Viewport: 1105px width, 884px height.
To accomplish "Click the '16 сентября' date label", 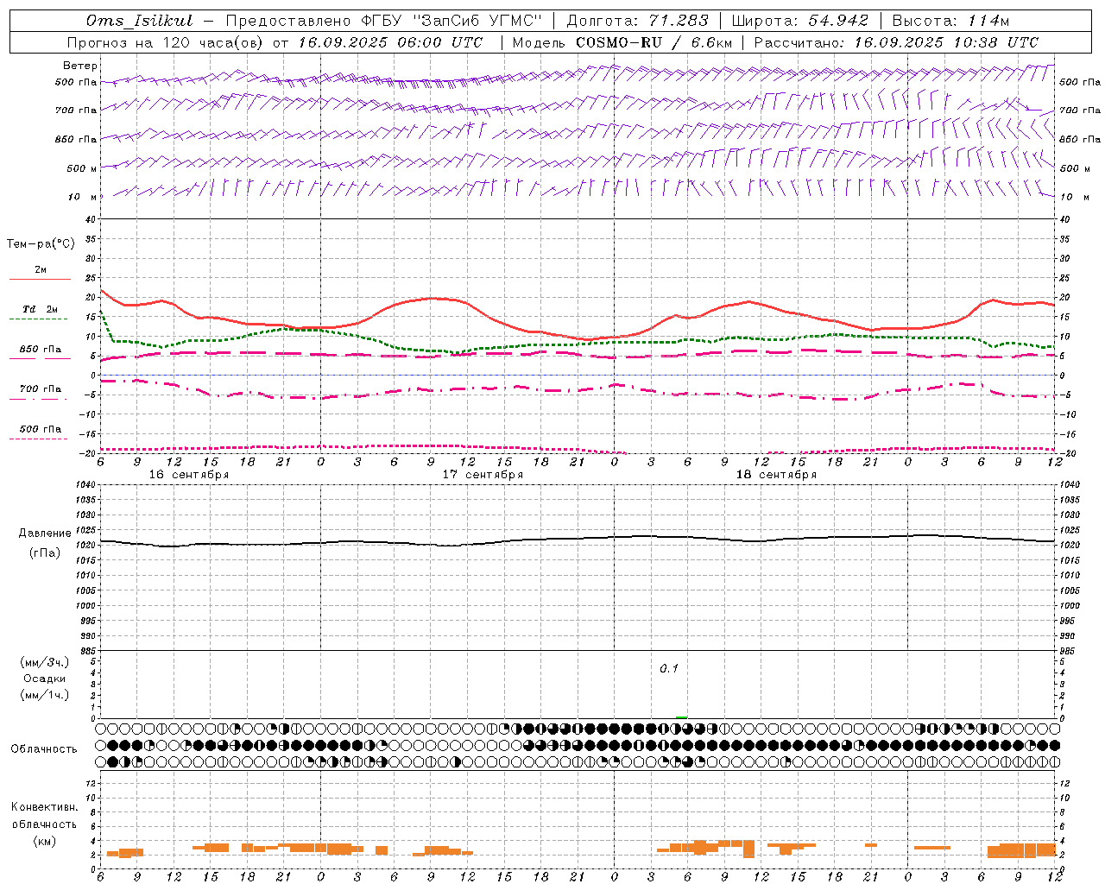I will 189,475.
